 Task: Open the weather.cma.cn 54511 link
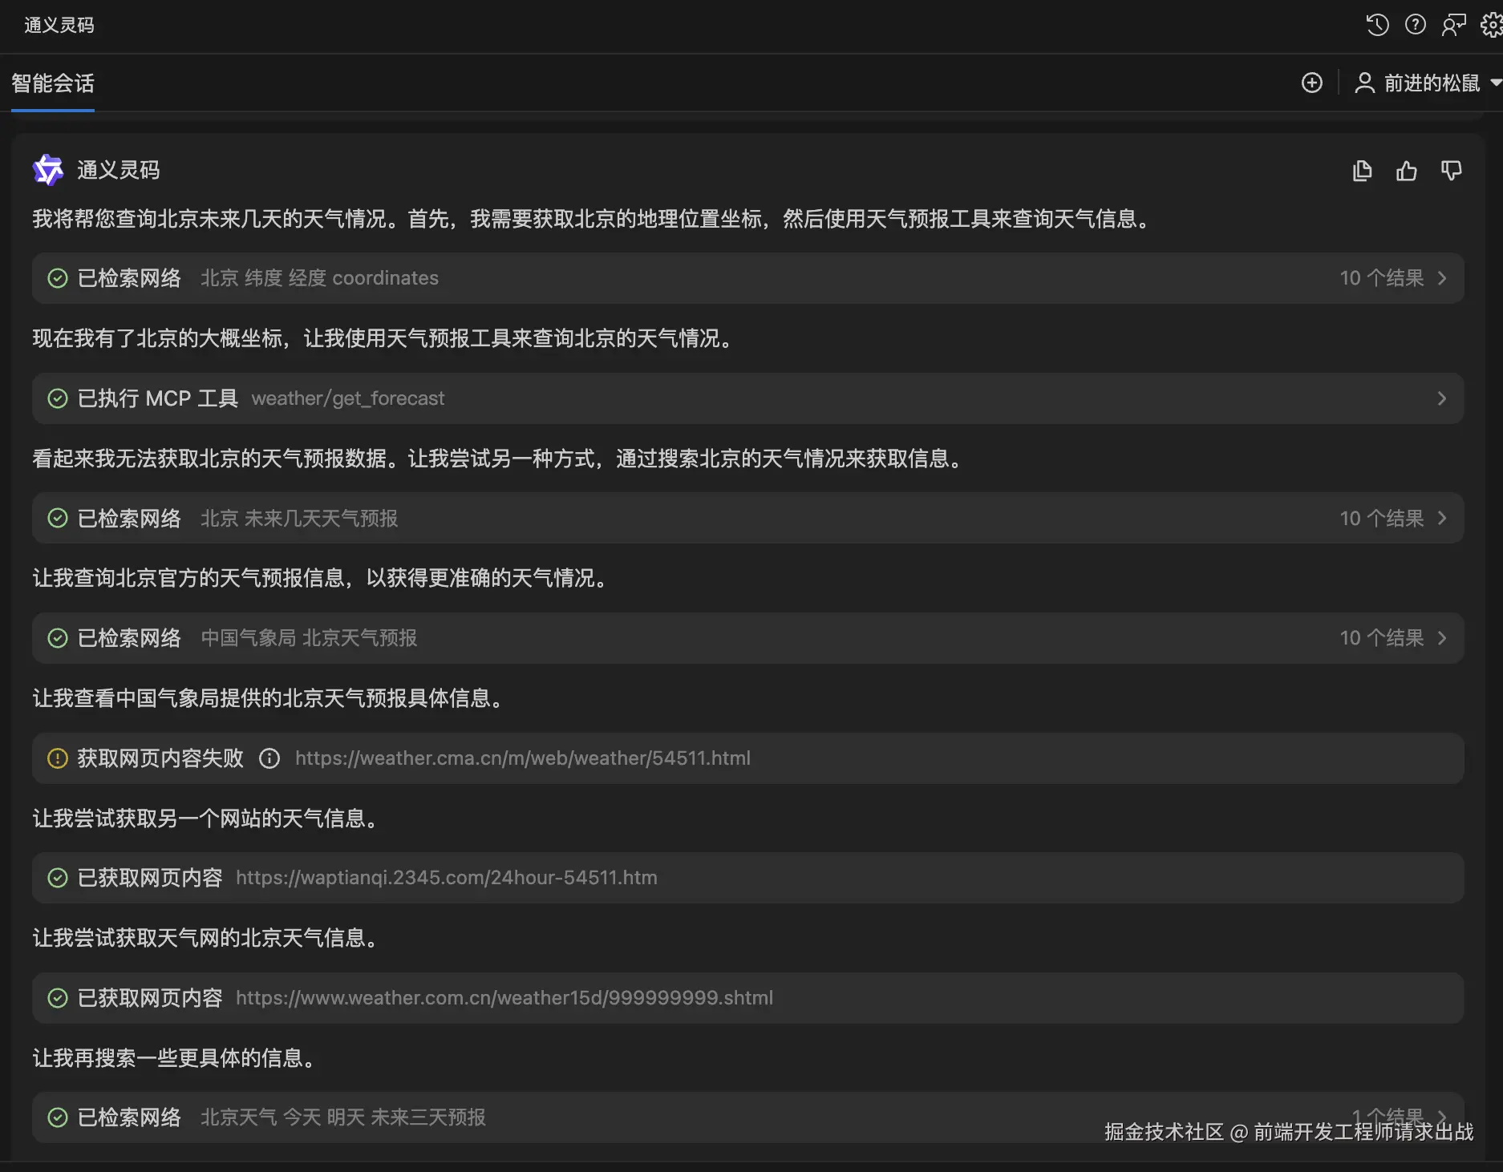coord(523,758)
